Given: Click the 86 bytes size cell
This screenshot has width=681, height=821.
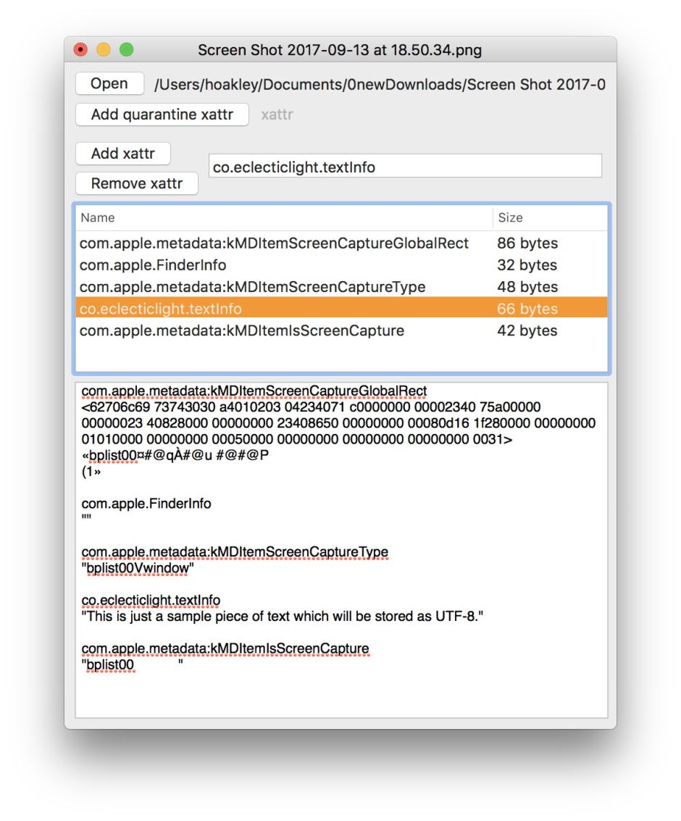Looking at the screenshot, I should click(527, 243).
